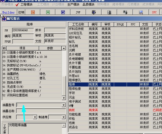The width and height of the screenshot is (162, 134).
Task: Expand the 制造商 dropdown
Action: click(64, 117)
